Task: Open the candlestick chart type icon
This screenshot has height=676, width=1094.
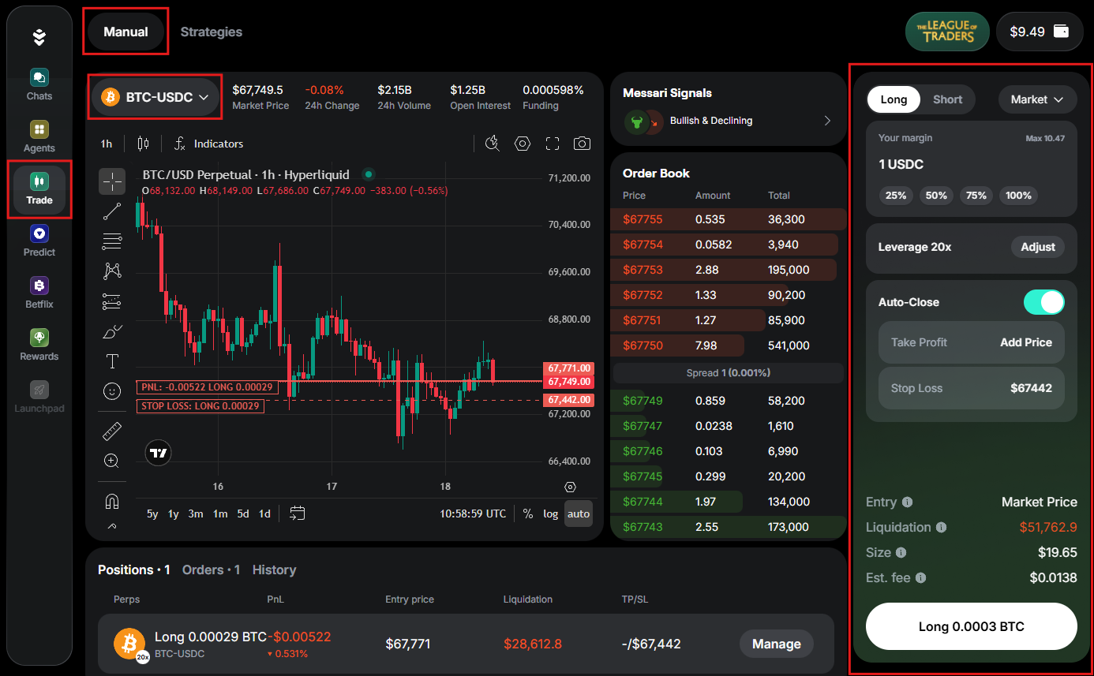Action: 143,144
